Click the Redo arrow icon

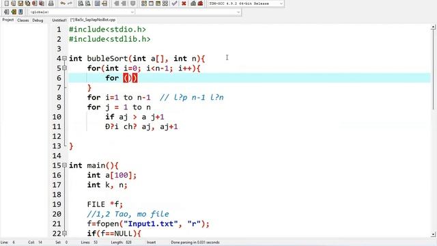[x=70, y=3]
